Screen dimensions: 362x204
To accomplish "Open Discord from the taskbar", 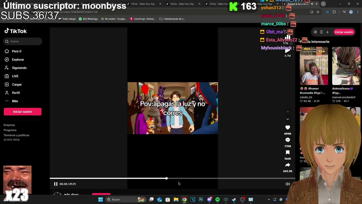I will coord(209,199).
